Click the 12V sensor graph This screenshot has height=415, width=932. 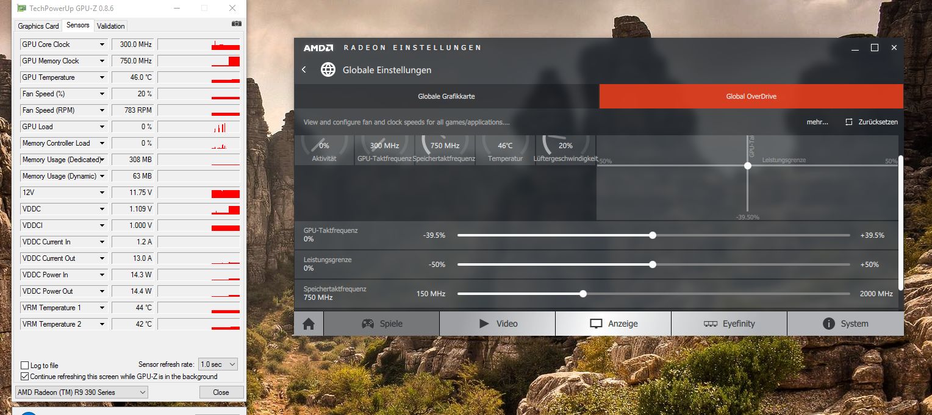point(199,193)
